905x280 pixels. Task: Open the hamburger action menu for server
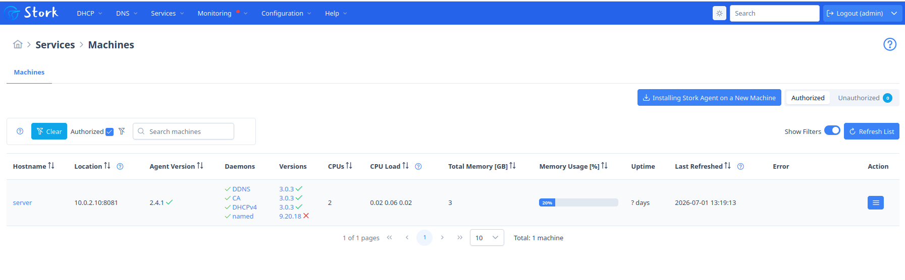coord(875,202)
